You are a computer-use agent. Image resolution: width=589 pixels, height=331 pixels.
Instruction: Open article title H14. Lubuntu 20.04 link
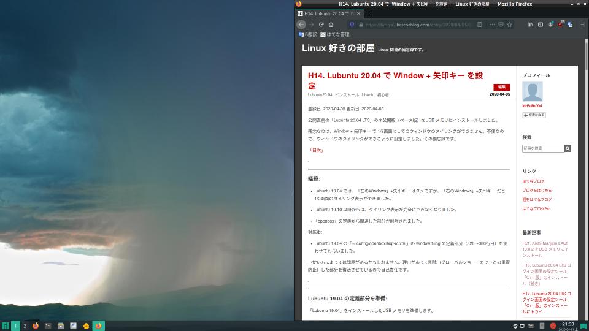pos(395,81)
